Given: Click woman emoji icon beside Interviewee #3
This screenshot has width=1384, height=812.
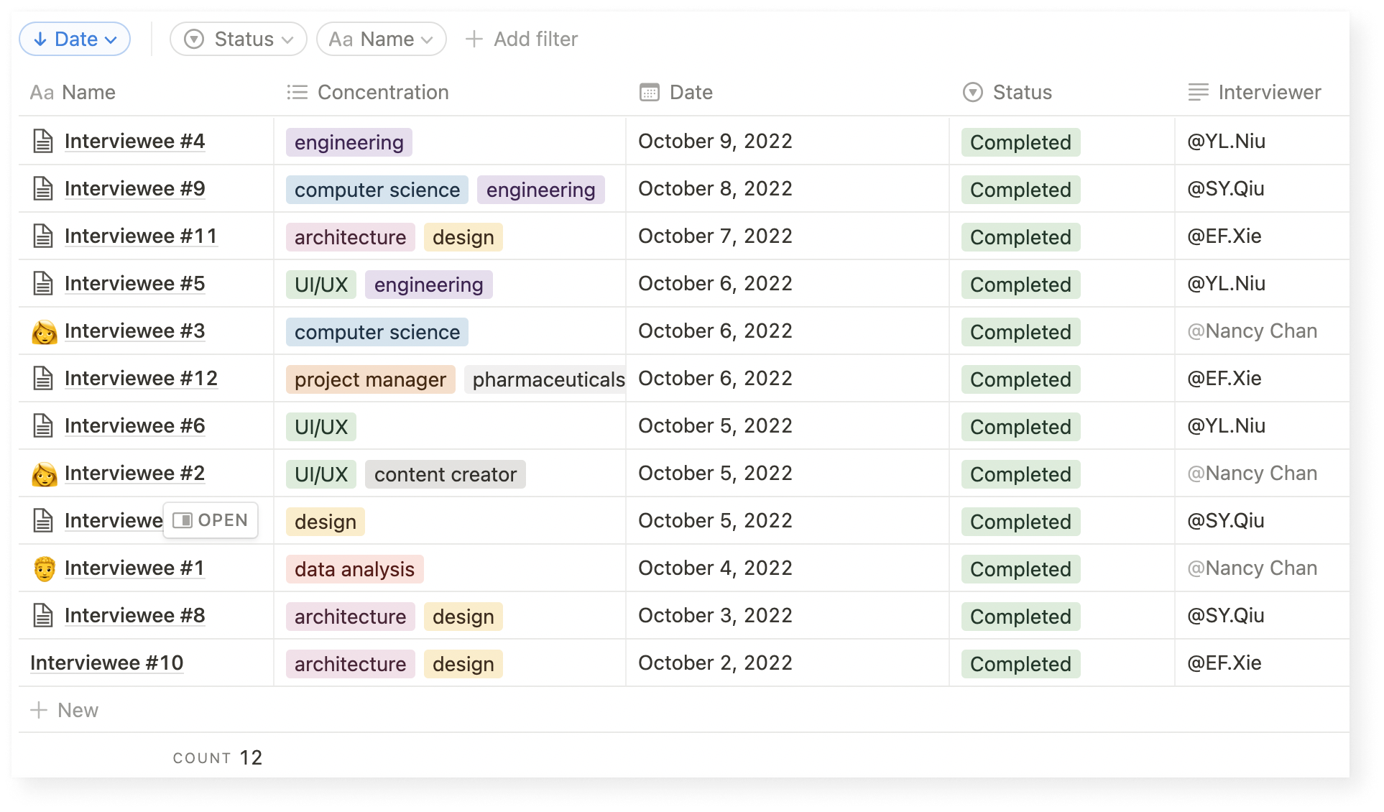Looking at the screenshot, I should coord(44,331).
